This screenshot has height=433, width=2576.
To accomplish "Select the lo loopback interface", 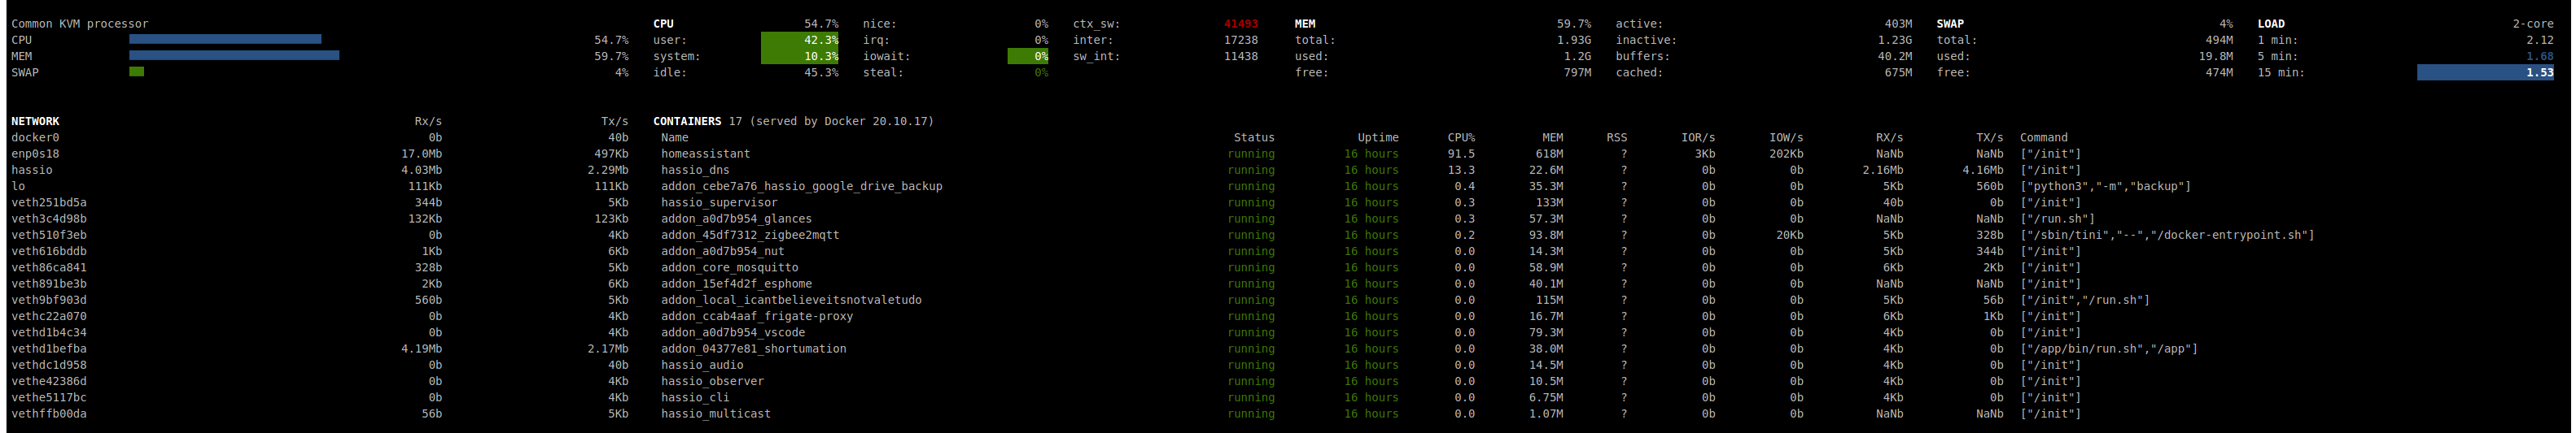I will (18, 187).
